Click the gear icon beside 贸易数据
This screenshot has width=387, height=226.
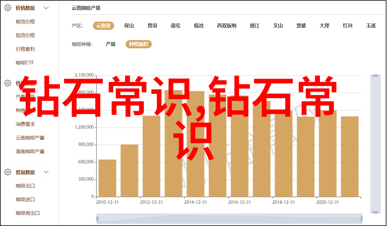pos(8,172)
